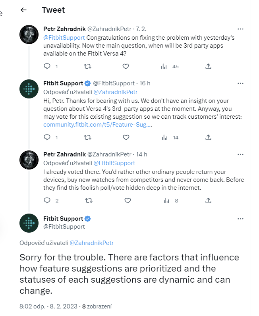
Task: Open the community.fitbit.com Feature-Sug link
Action: (98, 125)
